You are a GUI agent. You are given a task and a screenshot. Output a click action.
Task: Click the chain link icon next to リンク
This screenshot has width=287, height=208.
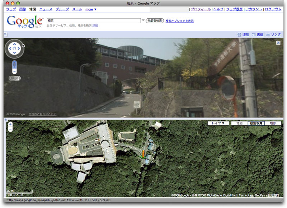268,35
